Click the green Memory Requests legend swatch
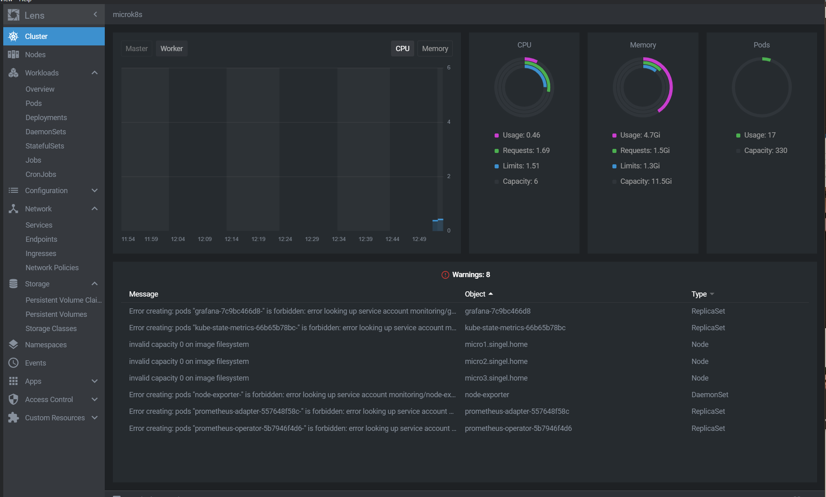Image resolution: width=826 pixels, height=497 pixels. [x=614, y=151]
